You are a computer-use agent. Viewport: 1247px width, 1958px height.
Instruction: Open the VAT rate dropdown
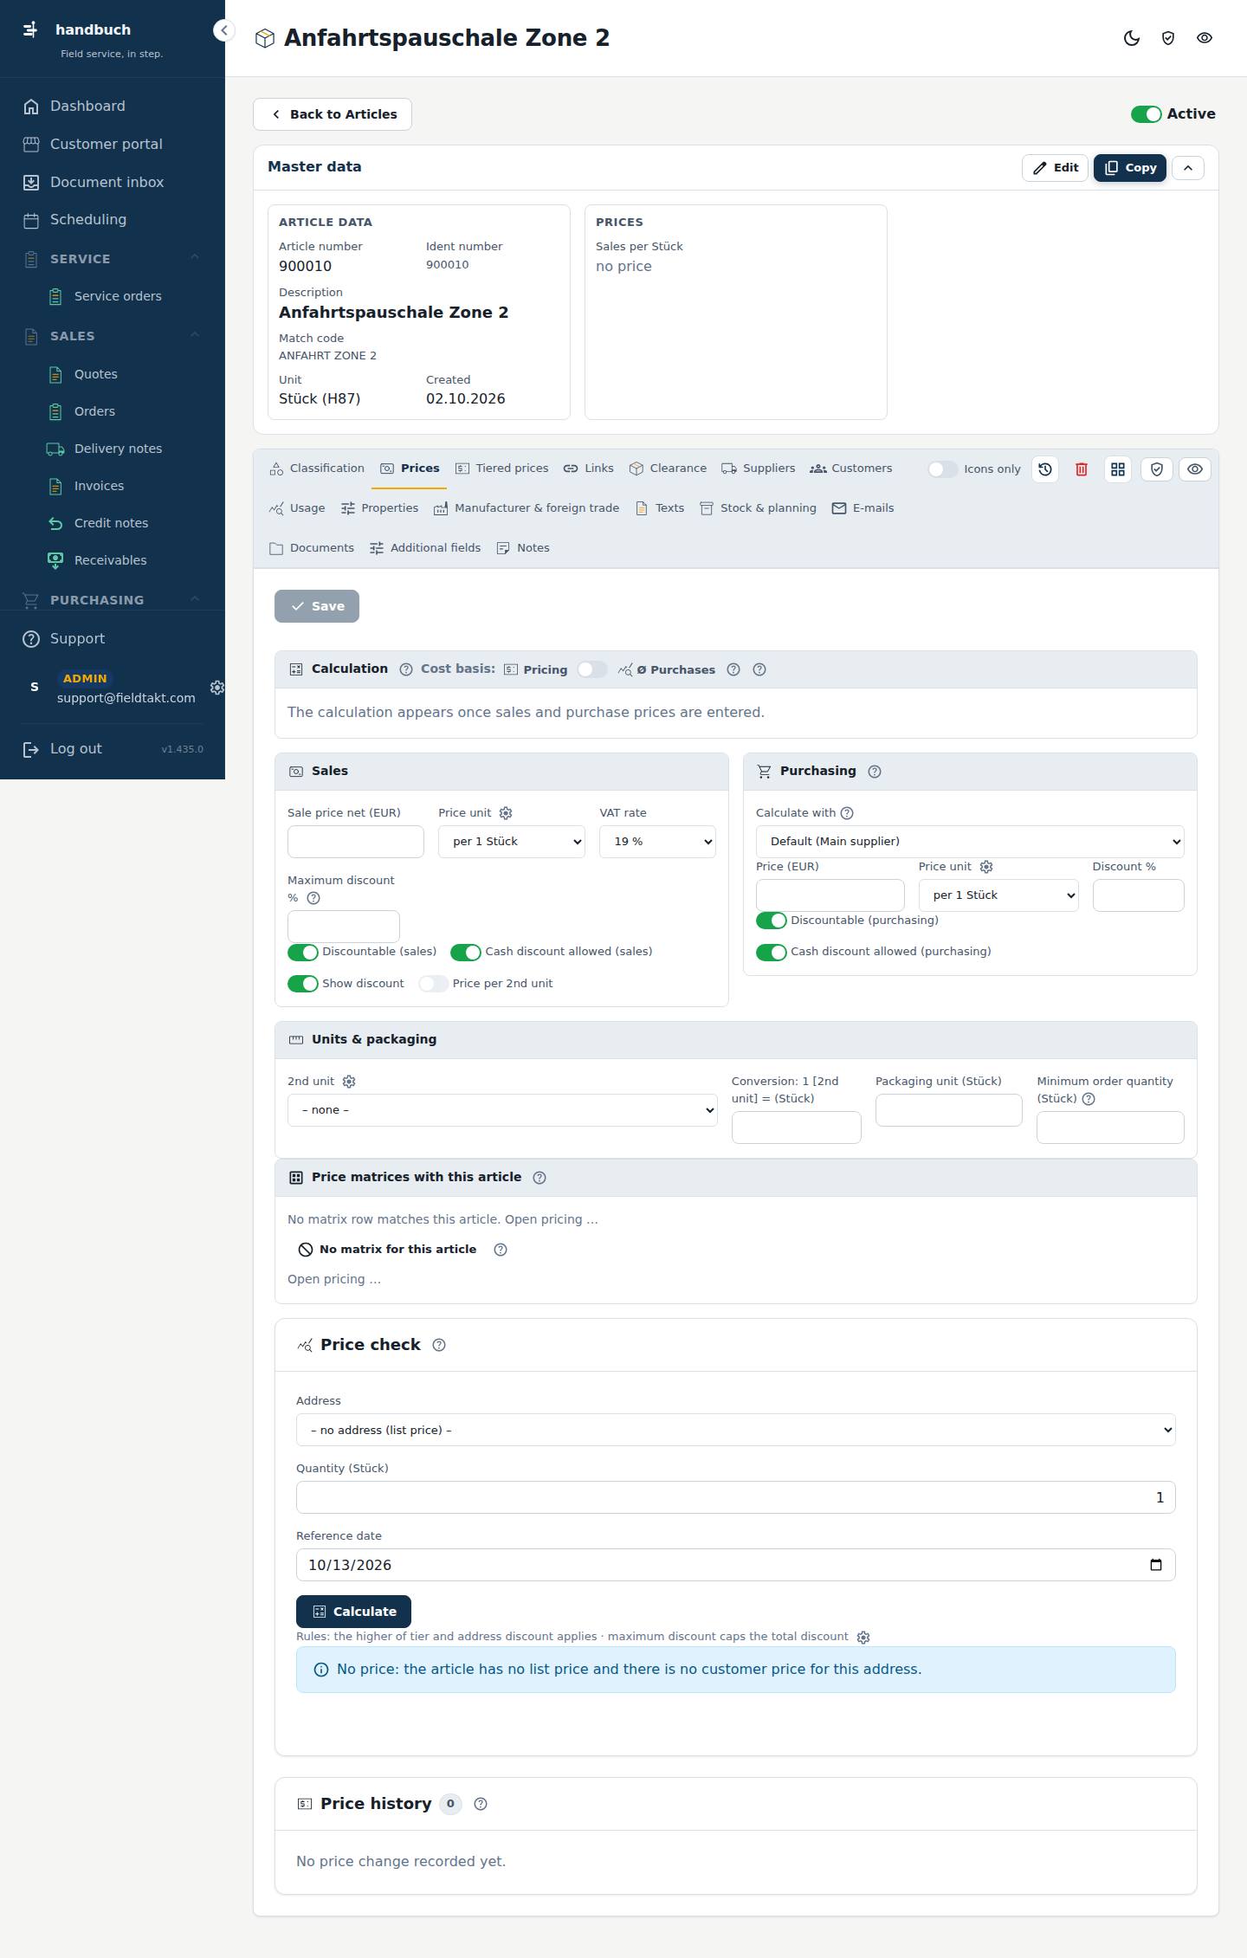pyautogui.click(x=657, y=842)
